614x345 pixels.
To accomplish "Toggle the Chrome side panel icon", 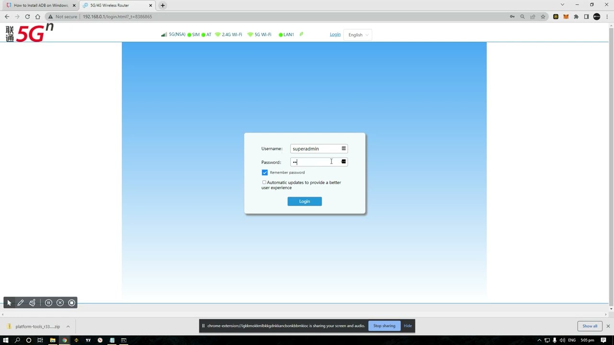I will [586, 16].
